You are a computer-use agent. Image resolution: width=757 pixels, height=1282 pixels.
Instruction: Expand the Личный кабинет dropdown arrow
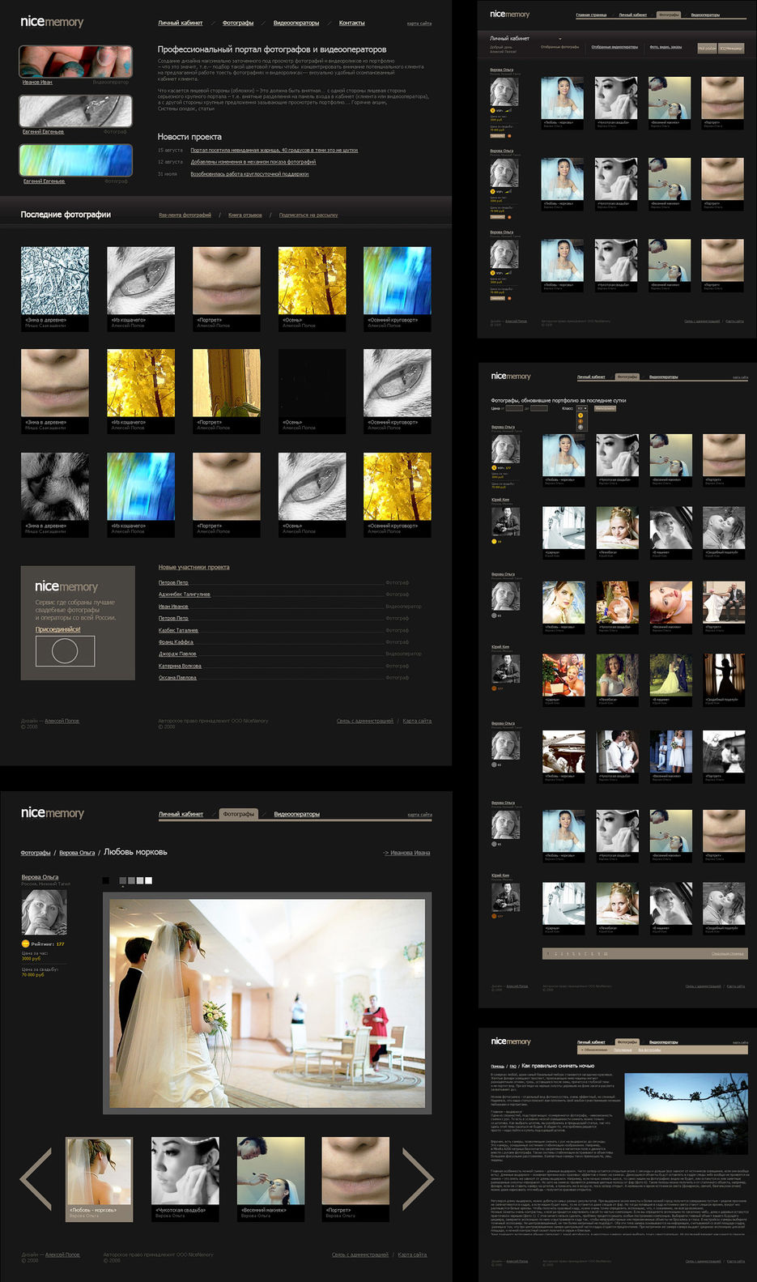click(559, 39)
